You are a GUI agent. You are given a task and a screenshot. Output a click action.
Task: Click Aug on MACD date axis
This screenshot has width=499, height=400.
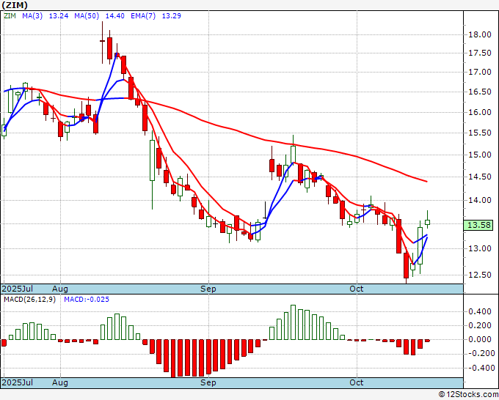(60, 382)
